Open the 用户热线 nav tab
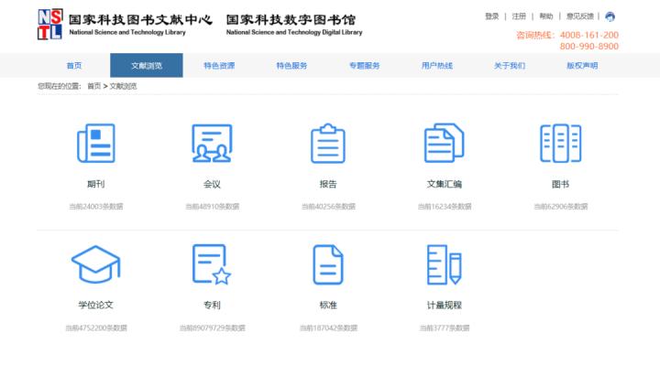Image resolution: width=660 pixels, height=365 pixels. [x=437, y=66]
